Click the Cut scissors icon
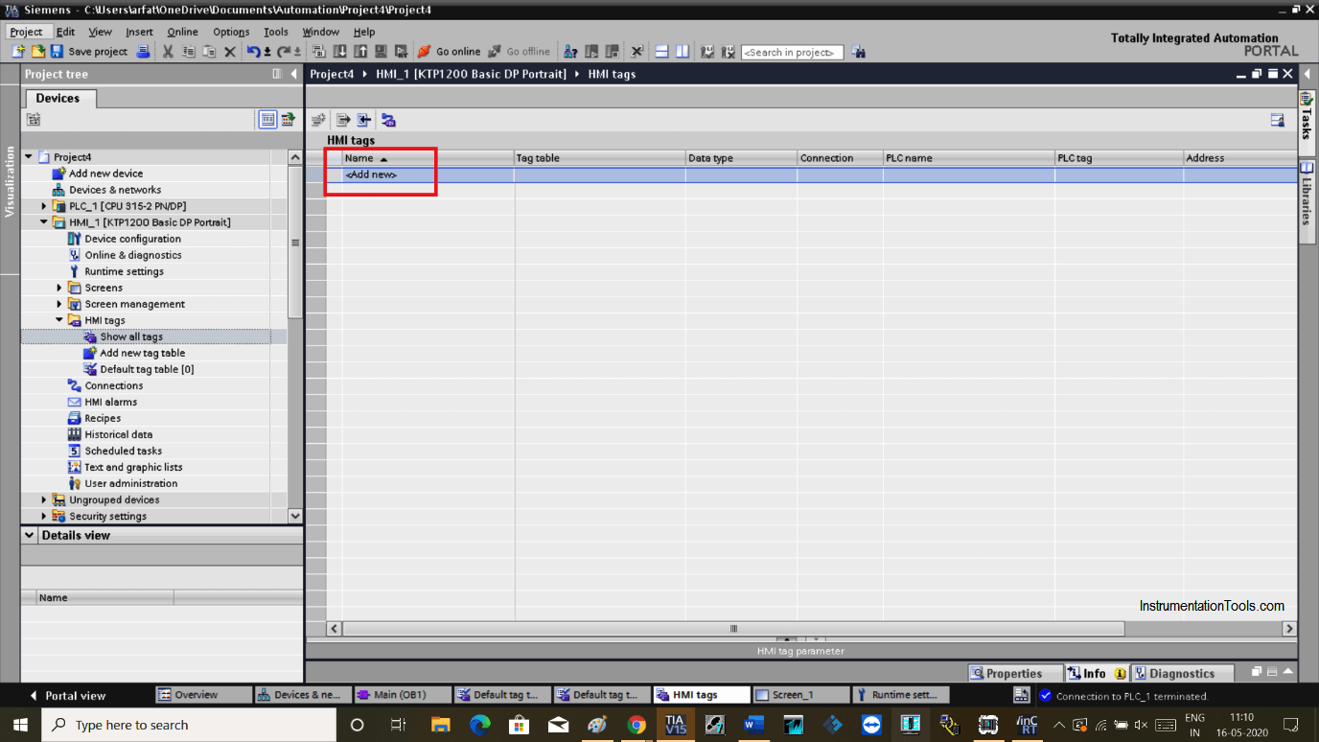Viewport: 1319px width, 742px height. coord(168,52)
